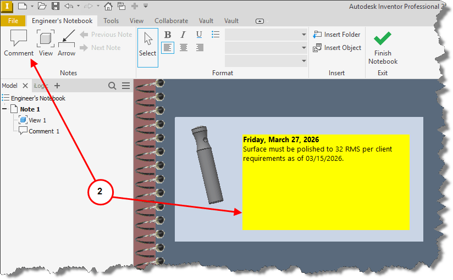Click Insert Object
The width and height of the screenshot is (453, 280).
(337, 48)
